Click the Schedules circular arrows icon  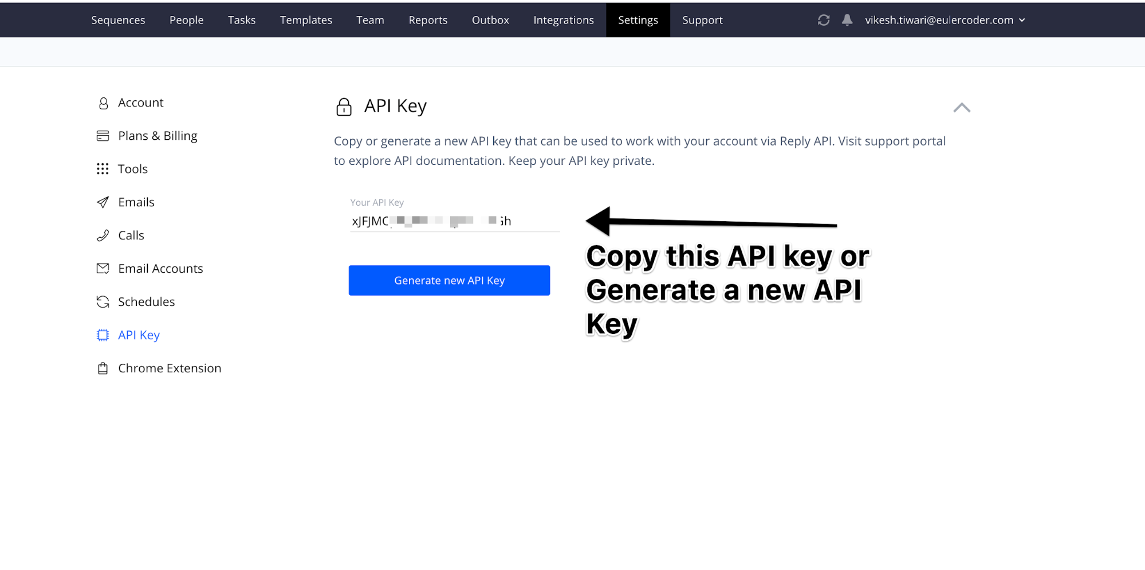tap(103, 302)
